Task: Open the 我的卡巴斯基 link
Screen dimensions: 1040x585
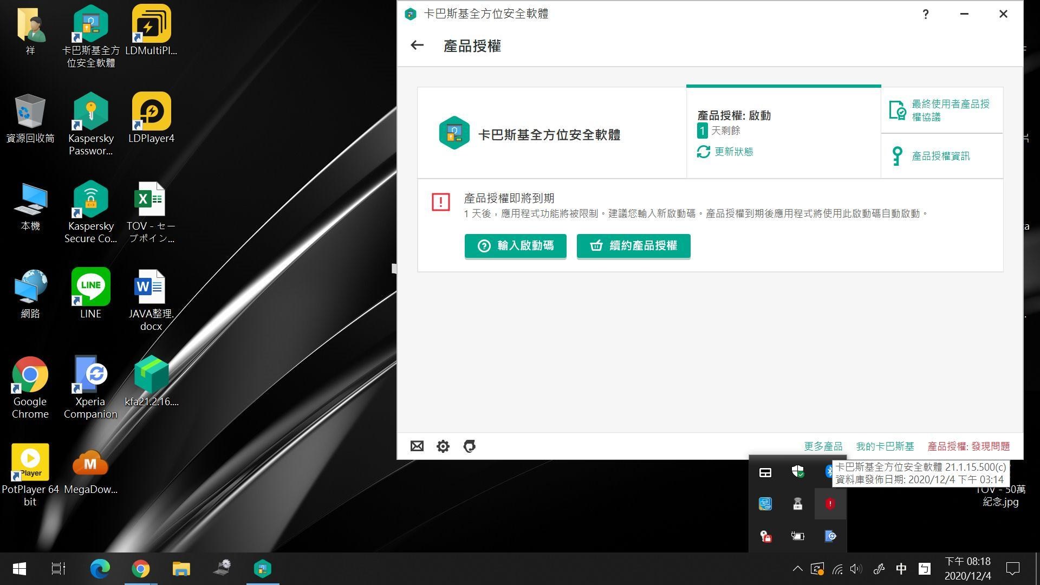Action: [884, 446]
